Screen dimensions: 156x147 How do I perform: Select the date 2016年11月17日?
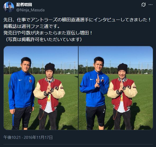[x=38, y=137]
